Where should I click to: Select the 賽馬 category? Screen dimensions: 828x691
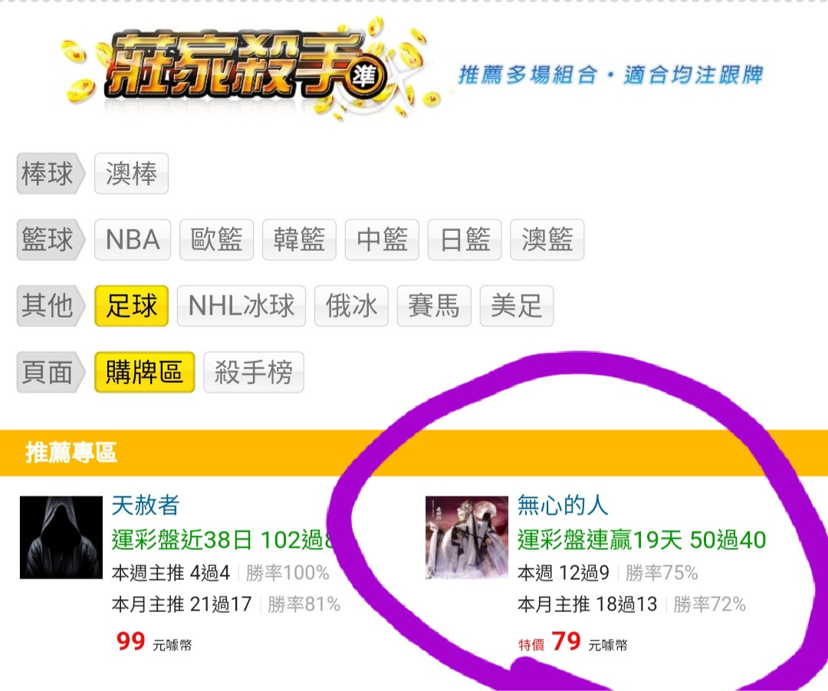tap(434, 306)
